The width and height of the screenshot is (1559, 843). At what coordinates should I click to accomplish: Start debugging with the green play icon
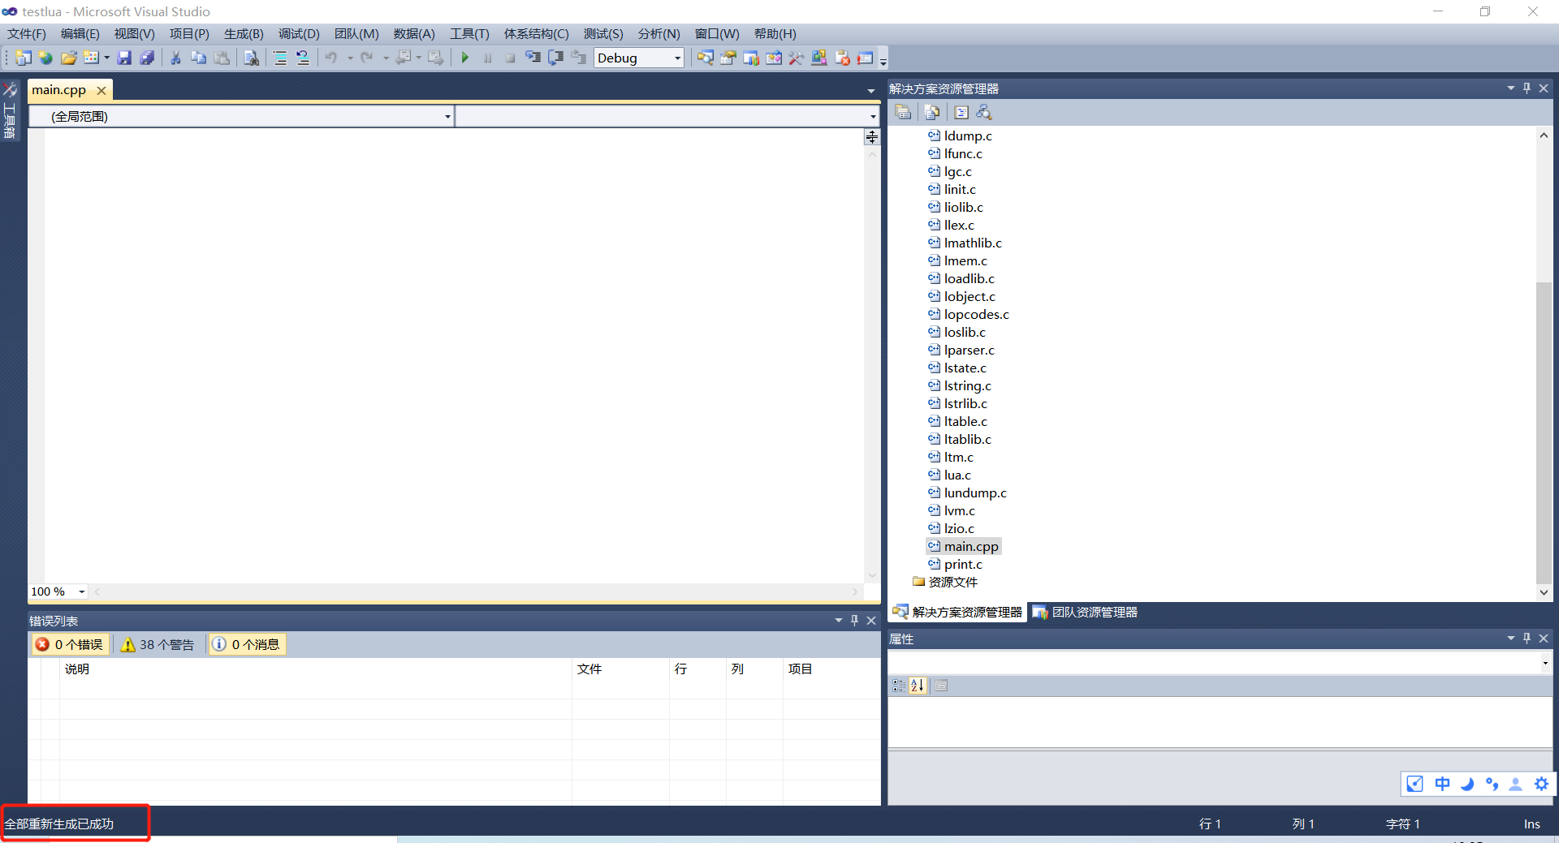[x=465, y=58]
